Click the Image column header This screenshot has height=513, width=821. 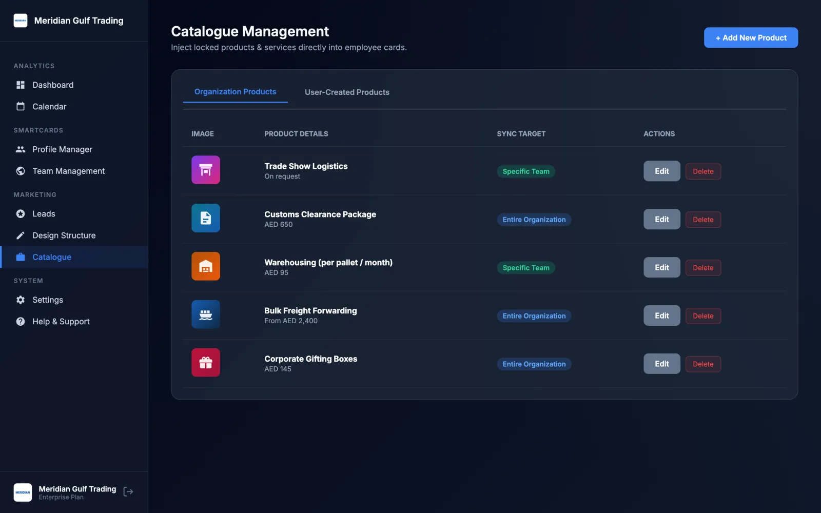[x=203, y=134]
